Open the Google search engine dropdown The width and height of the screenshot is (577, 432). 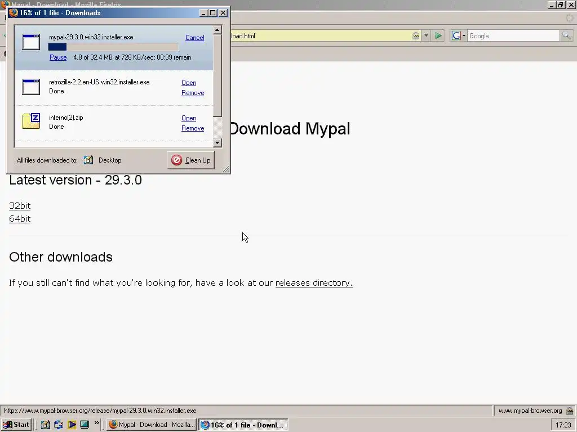(459, 35)
